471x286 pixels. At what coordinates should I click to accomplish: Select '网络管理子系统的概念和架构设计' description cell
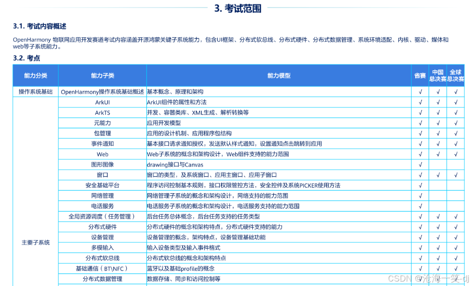tap(279, 196)
